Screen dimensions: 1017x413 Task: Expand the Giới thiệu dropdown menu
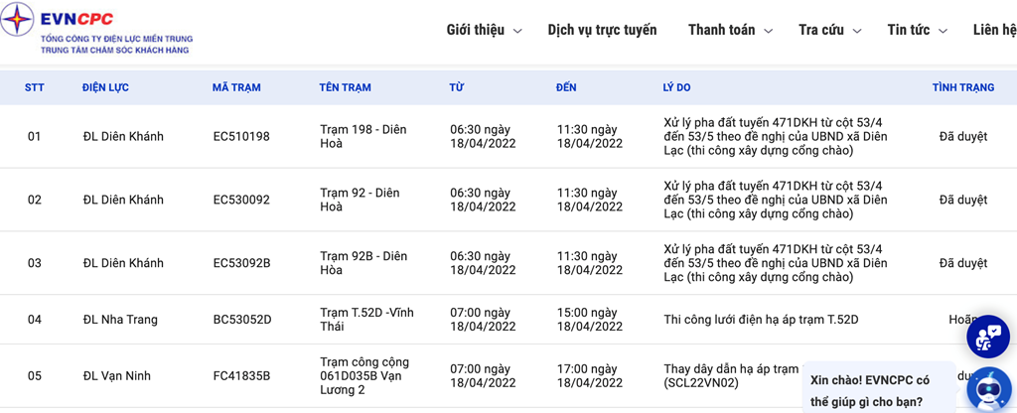pos(484,30)
